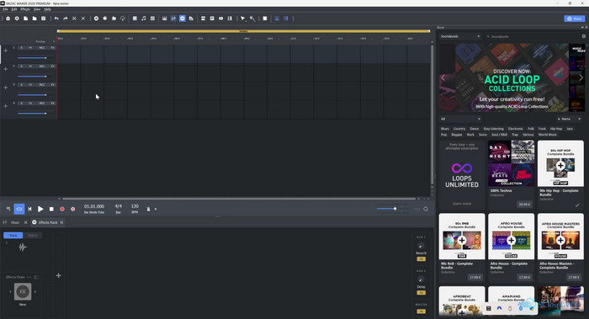This screenshot has width=589, height=319.
Task: Click the highlighted blue circular effects icon
Action: (183, 19)
